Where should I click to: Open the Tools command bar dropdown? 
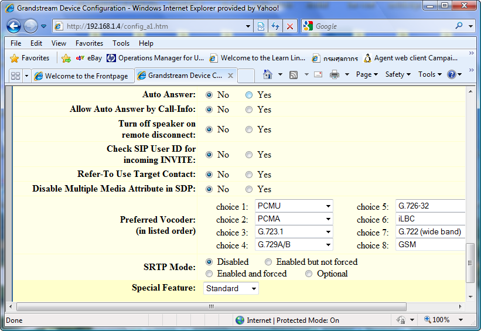click(x=430, y=74)
